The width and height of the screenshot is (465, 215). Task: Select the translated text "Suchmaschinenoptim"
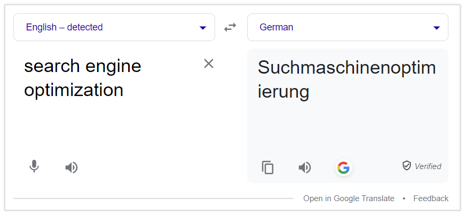tap(346, 68)
